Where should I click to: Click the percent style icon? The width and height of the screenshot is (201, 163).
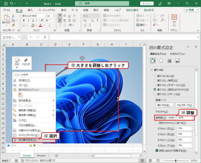92,21
